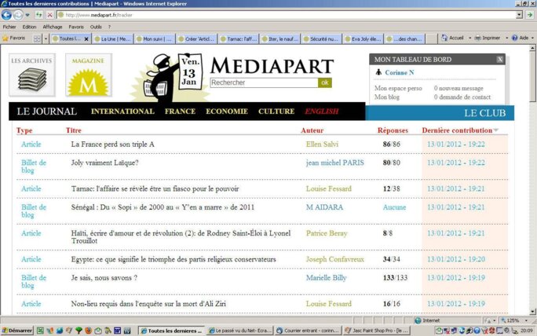Image resolution: width=537 pixels, height=336 pixels.
Task: Expand the address bar URL dropdown
Action: (x=519, y=15)
